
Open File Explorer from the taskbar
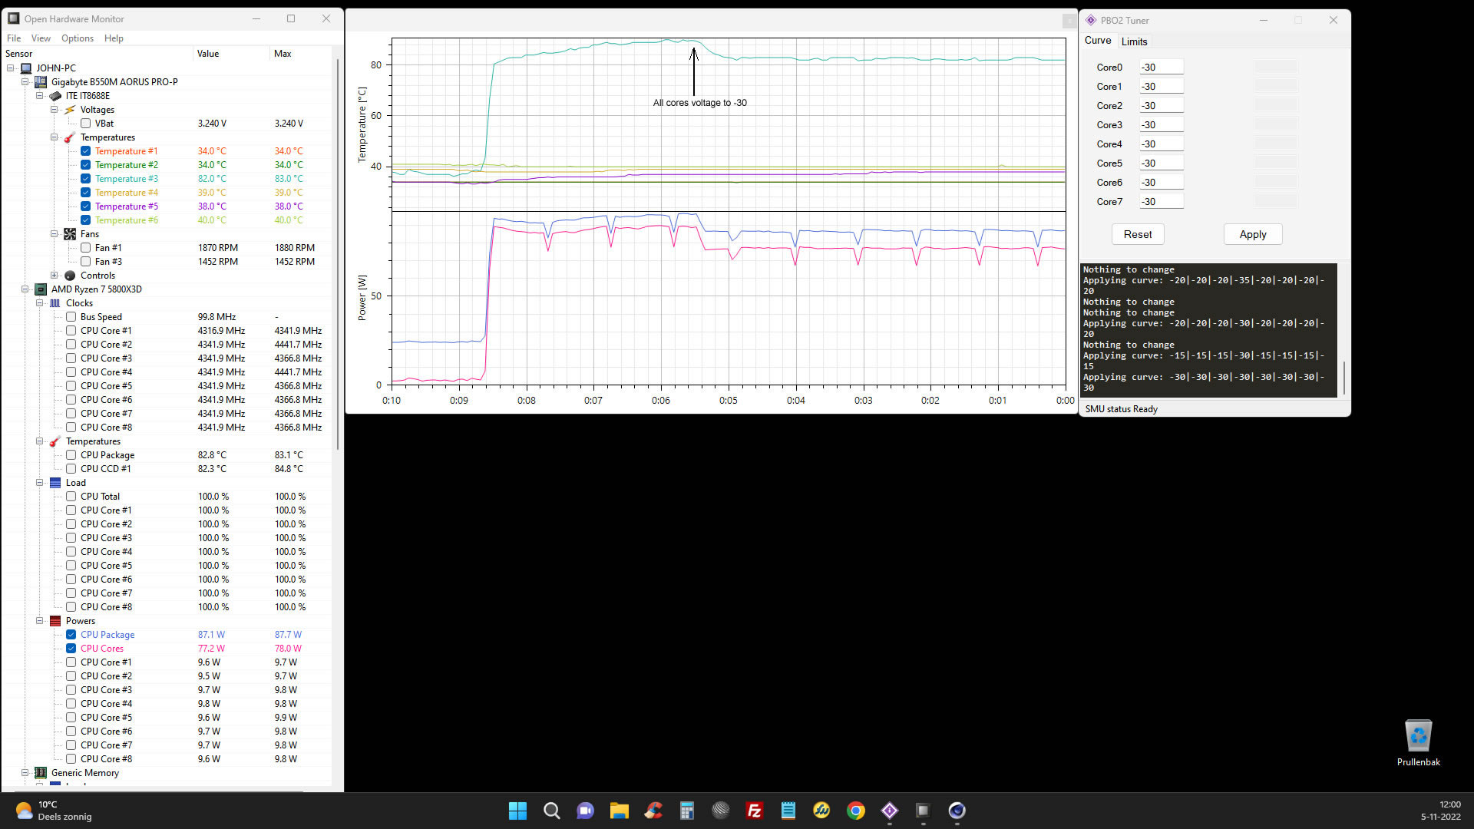pyautogui.click(x=619, y=811)
